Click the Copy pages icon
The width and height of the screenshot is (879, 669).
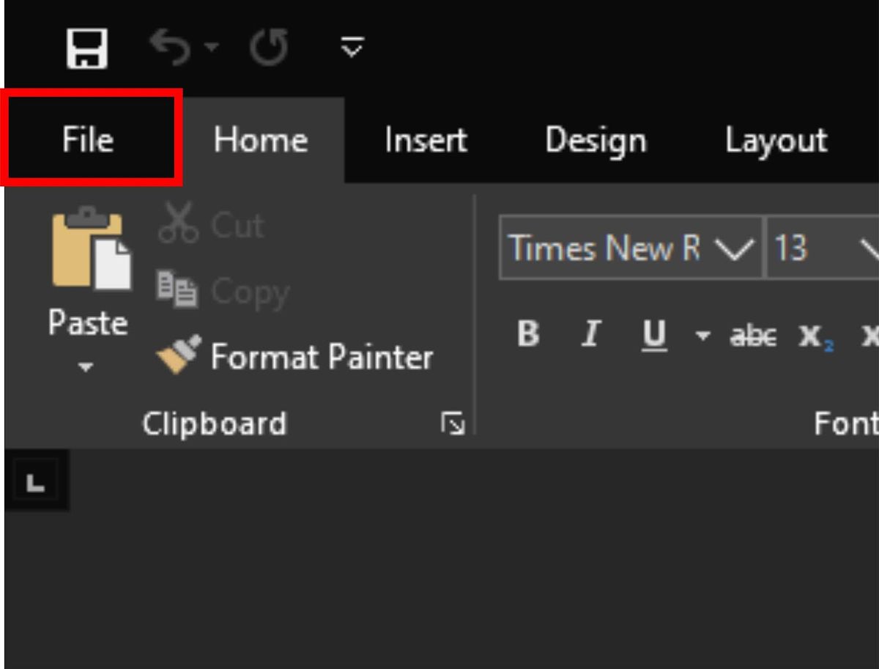177,289
